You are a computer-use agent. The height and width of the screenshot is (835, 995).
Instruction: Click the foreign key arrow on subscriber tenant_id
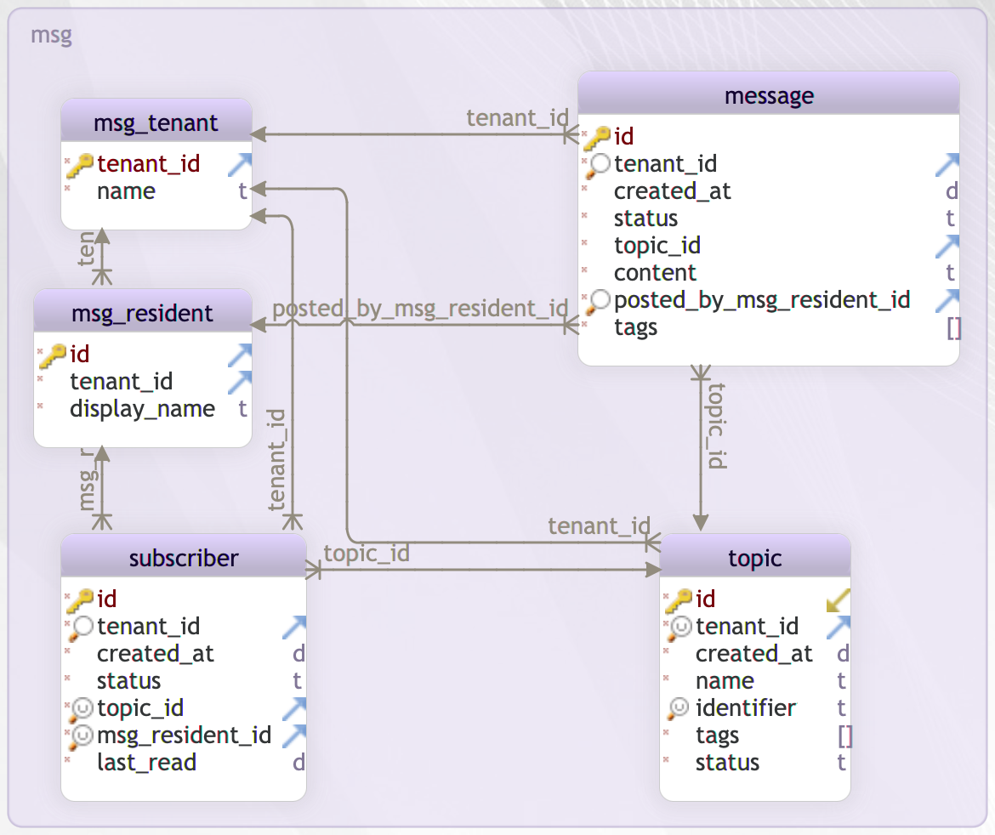[x=294, y=627]
